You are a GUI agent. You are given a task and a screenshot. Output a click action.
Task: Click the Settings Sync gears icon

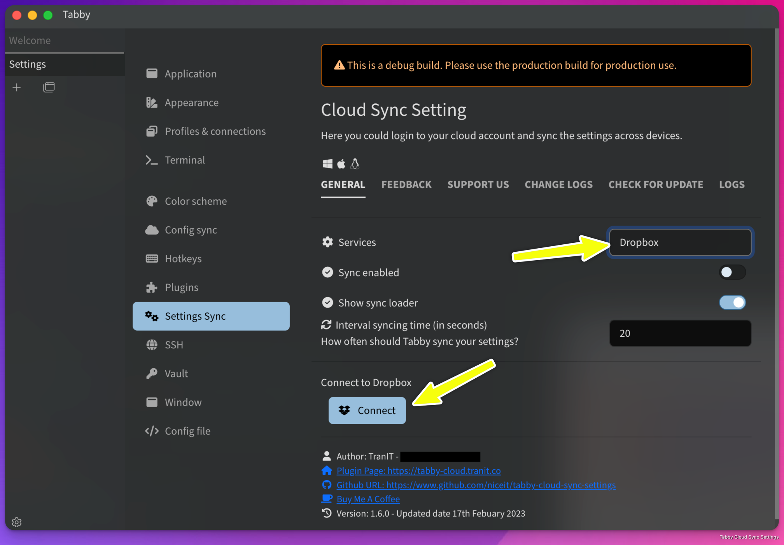pyautogui.click(x=152, y=316)
